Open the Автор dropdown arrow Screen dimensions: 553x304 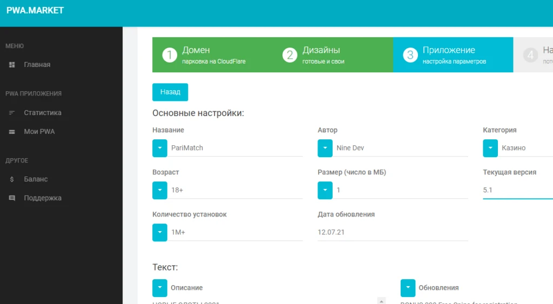pos(325,148)
